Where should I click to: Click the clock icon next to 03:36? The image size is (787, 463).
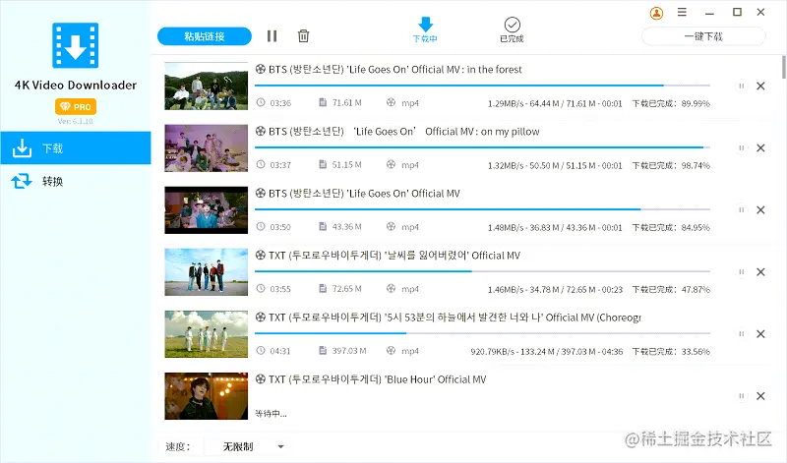261,102
